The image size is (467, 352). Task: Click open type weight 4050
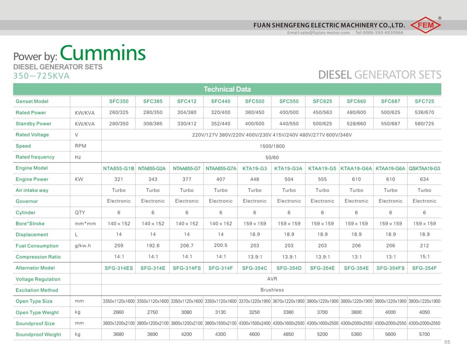[x=424, y=312]
